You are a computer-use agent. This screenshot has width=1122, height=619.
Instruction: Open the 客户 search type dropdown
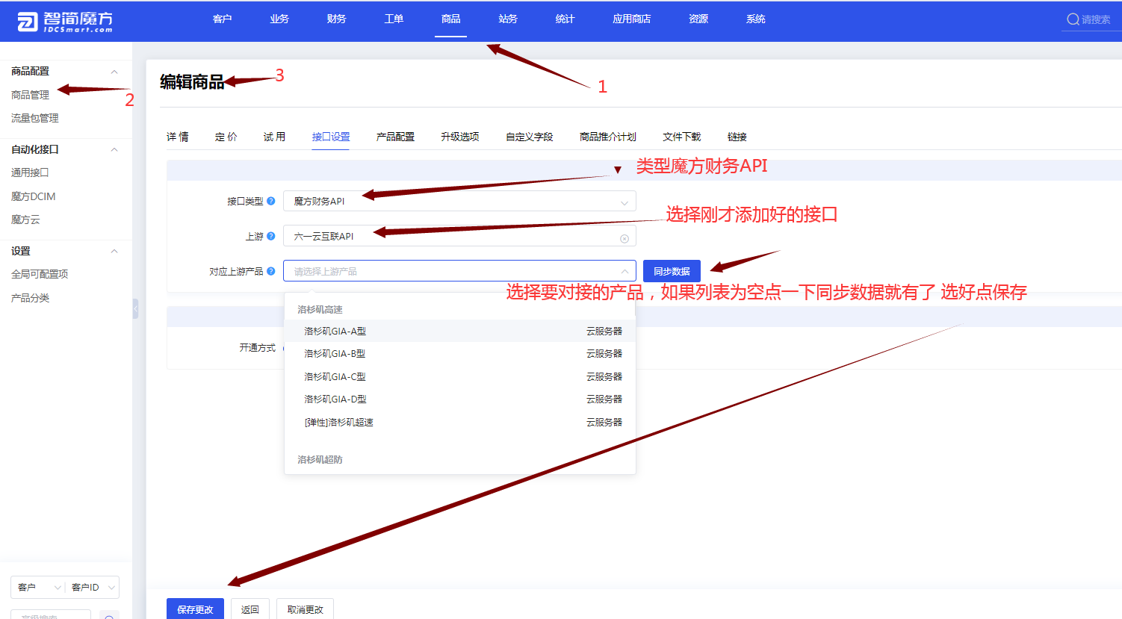(x=39, y=588)
